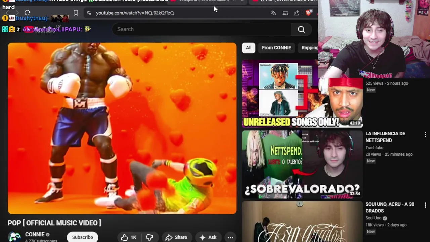Subscribe to the CONNIE channel

(x=82, y=237)
